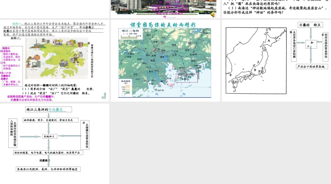The image size is (331, 184).
Task: Click the 材料一 underlined link text
Action: tap(17, 23)
